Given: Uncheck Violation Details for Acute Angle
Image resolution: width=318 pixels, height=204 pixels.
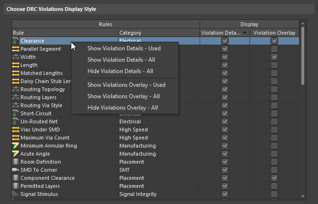Looking at the screenshot, I should coord(225,154).
